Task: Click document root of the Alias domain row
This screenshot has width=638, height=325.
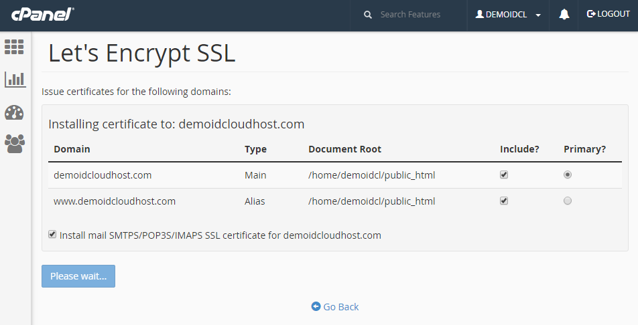Action: [x=371, y=201]
